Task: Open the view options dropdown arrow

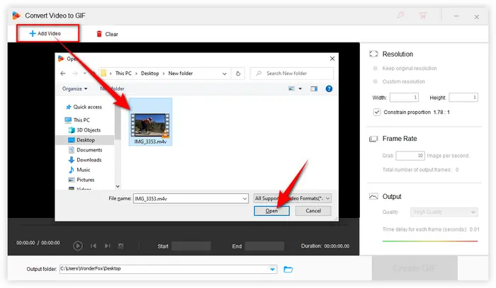Action: tap(300, 88)
